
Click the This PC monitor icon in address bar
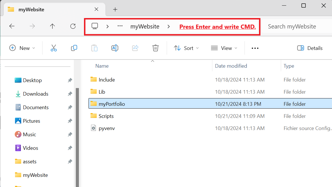95,26
